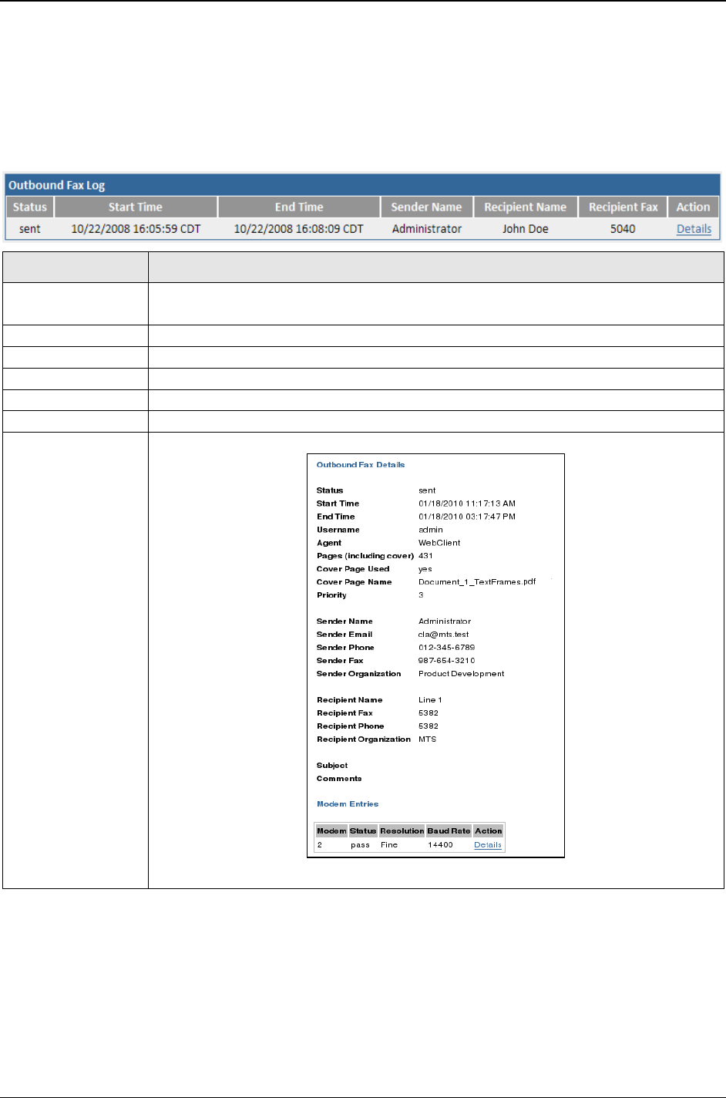726x1098 pixels.
Task: Click the Sender Name column header
Action: [x=426, y=207]
